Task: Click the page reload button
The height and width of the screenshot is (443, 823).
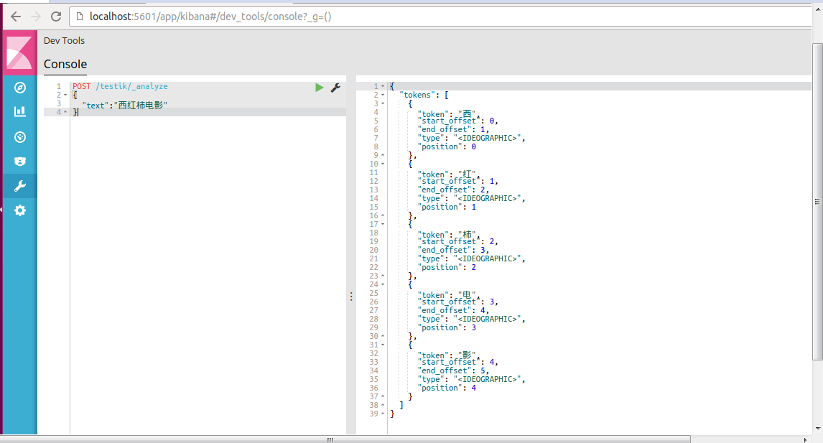Action: 56,16
